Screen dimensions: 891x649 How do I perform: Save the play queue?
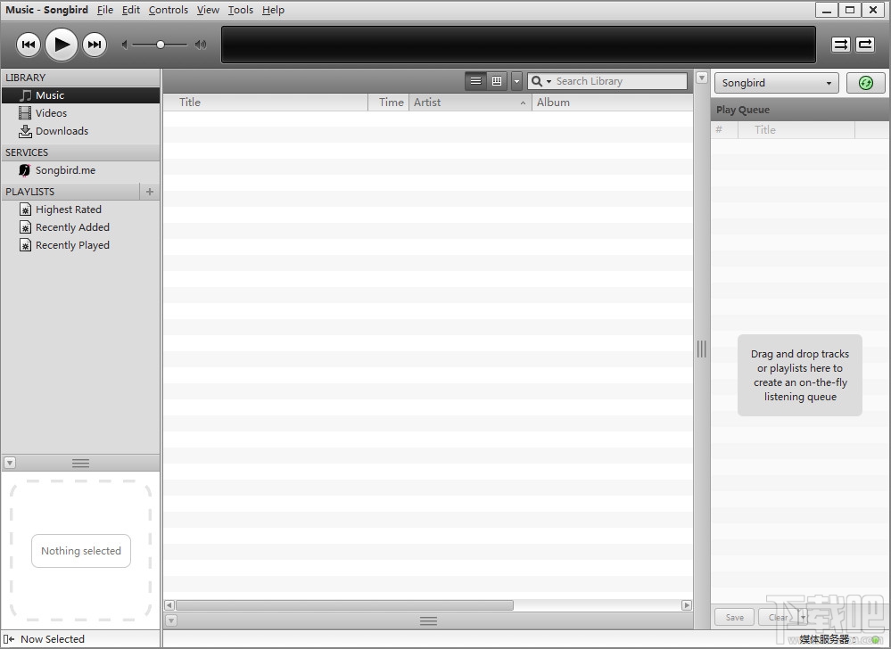point(734,617)
